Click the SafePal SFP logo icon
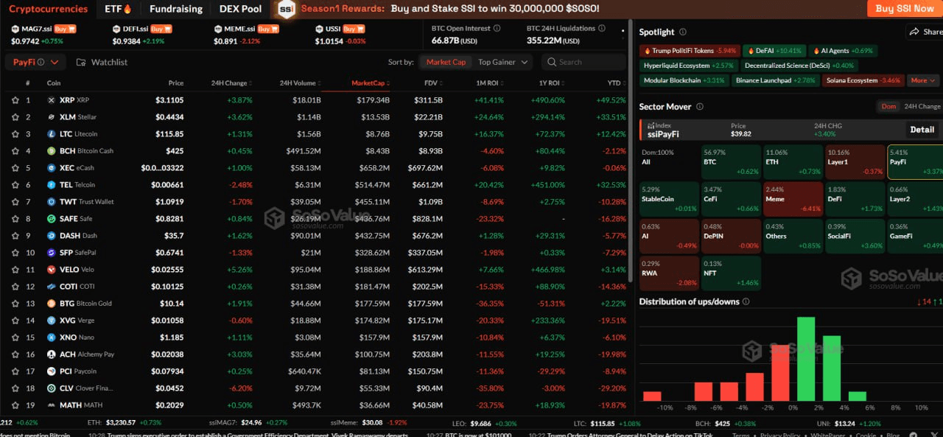The width and height of the screenshot is (943, 437). coord(52,253)
